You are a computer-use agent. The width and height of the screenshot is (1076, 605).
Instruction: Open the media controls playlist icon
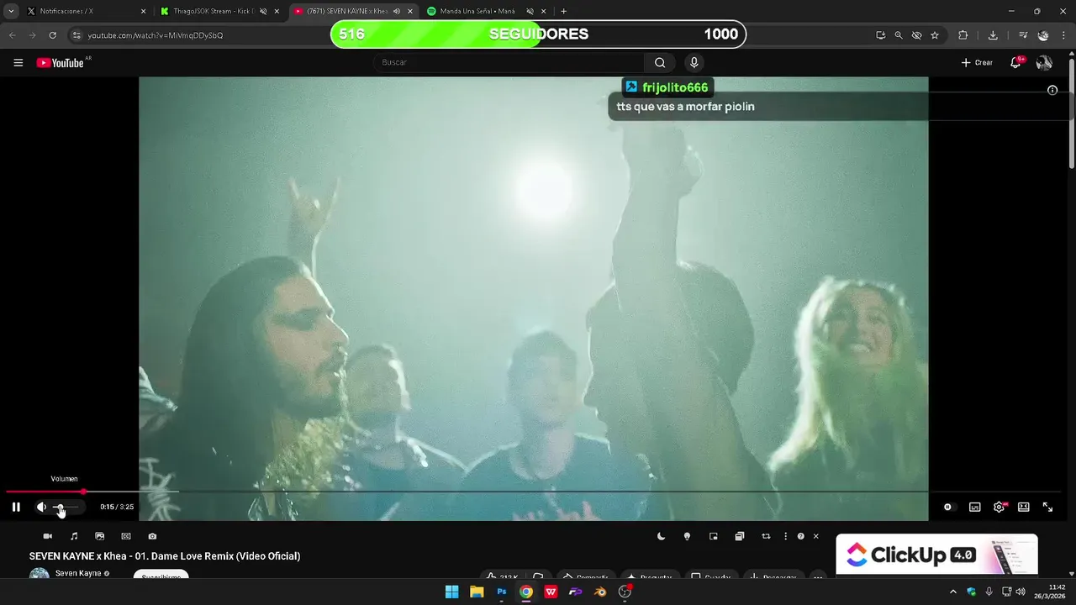[1022, 35]
